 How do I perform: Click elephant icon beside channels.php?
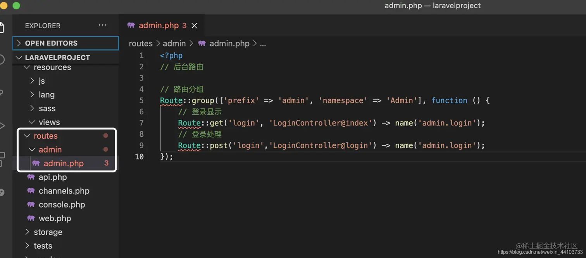[x=31, y=191]
